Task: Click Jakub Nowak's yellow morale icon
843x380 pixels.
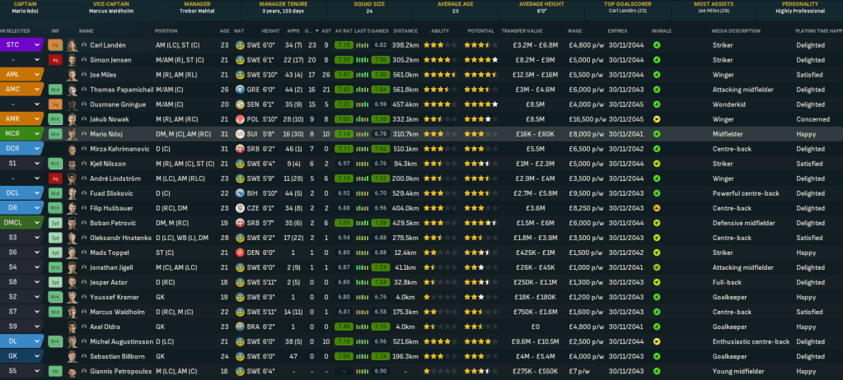Action: click(657, 119)
